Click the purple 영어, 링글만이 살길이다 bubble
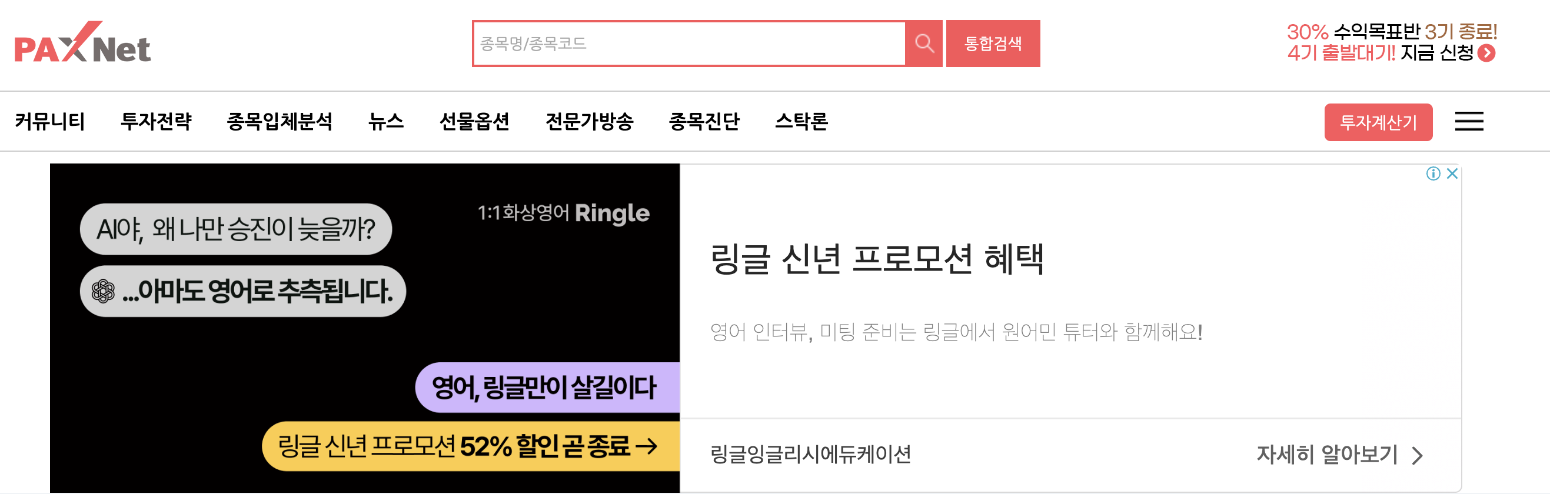 pos(547,388)
